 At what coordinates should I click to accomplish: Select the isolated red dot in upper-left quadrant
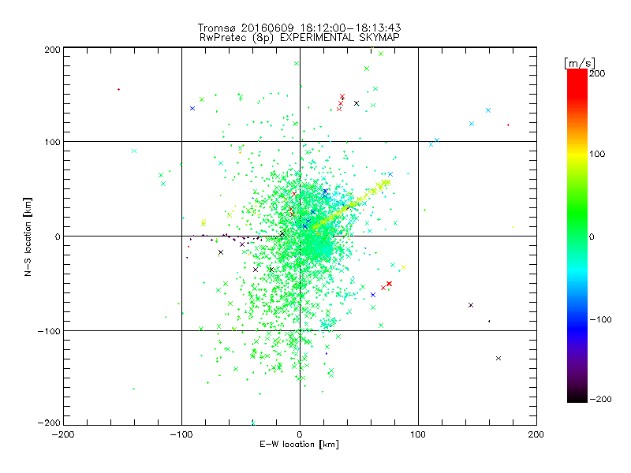(118, 89)
